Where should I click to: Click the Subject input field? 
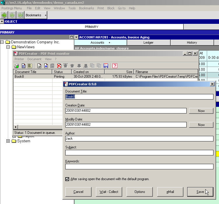pos(139,152)
